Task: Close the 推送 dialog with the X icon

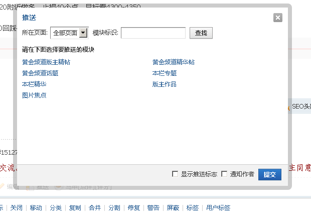Action: click(278, 18)
